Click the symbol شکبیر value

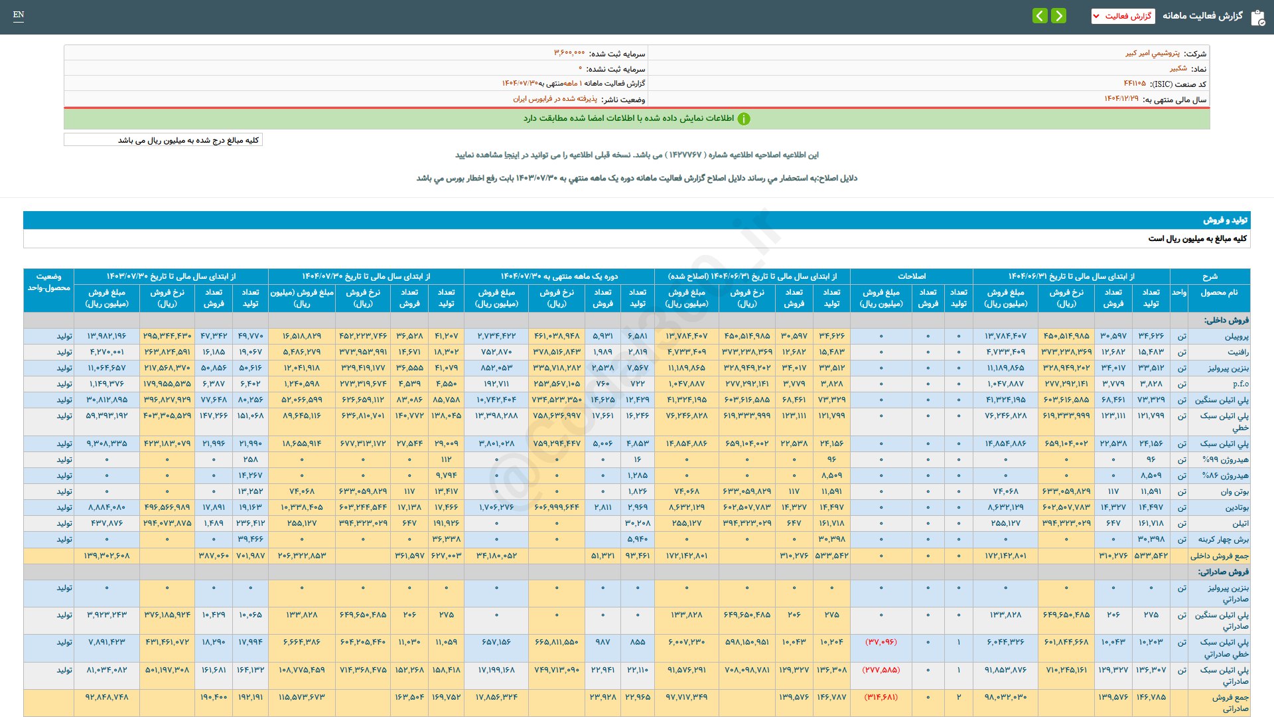pyautogui.click(x=1178, y=68)
